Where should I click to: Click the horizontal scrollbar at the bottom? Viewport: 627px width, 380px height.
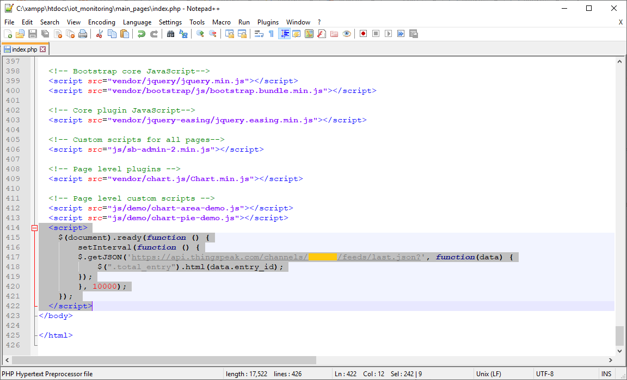click(163, 360)
